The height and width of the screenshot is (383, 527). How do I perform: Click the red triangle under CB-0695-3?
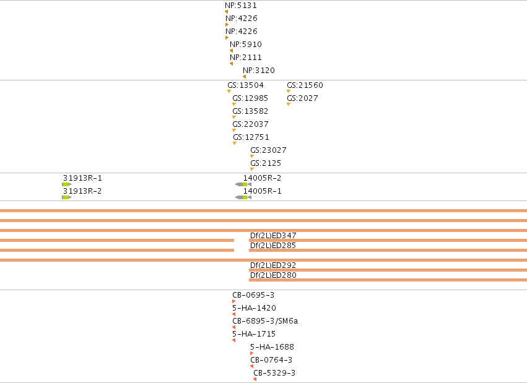pos(234,301)
